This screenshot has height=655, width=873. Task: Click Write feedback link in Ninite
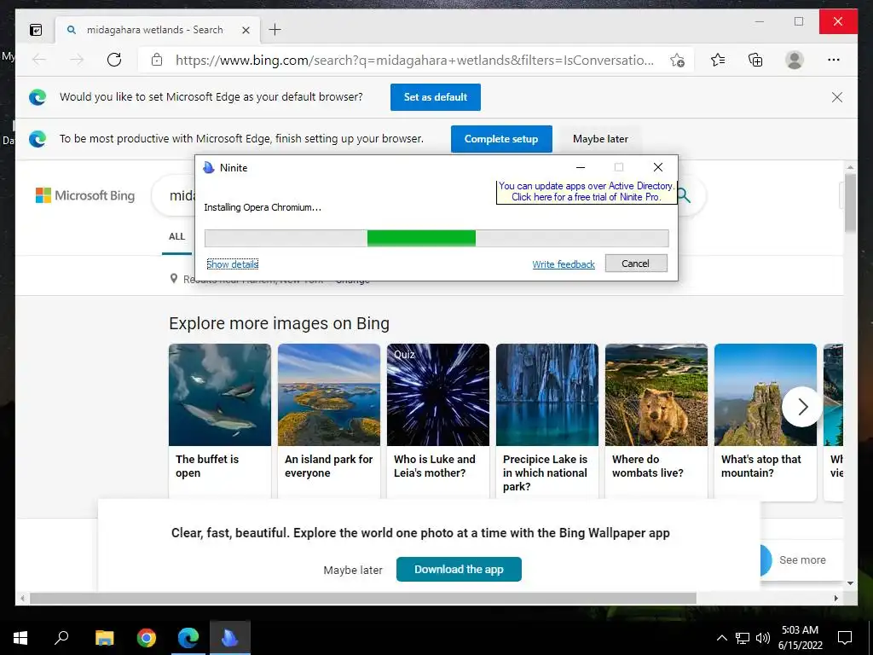(x=564, y=264)
